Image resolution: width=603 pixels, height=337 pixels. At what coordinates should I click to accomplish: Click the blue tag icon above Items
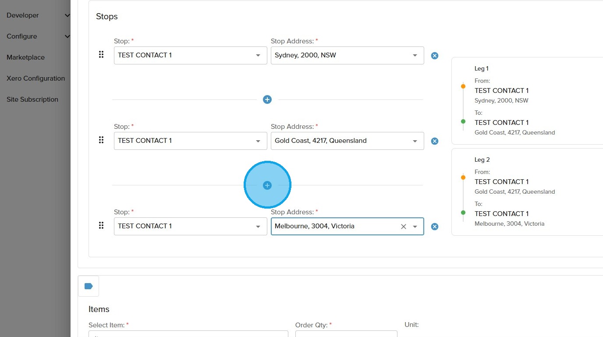(x=89, y=286)
